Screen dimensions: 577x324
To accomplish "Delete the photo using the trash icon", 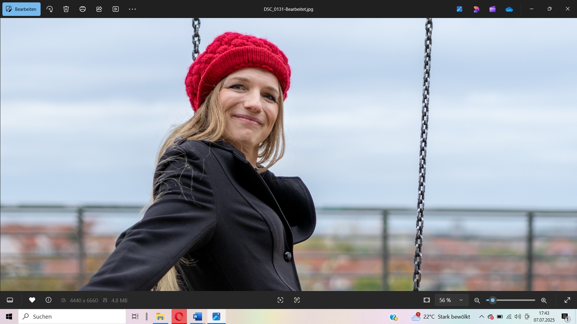I will 66,9.
